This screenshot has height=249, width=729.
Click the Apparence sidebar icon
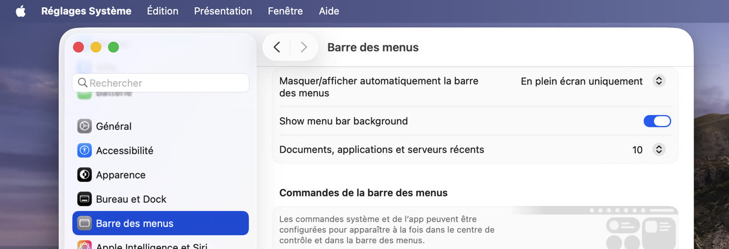[85, 175]
